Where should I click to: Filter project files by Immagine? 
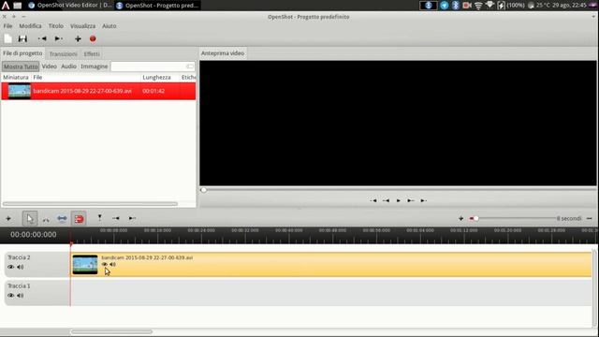pyautogui.click(x=94, y=66)
